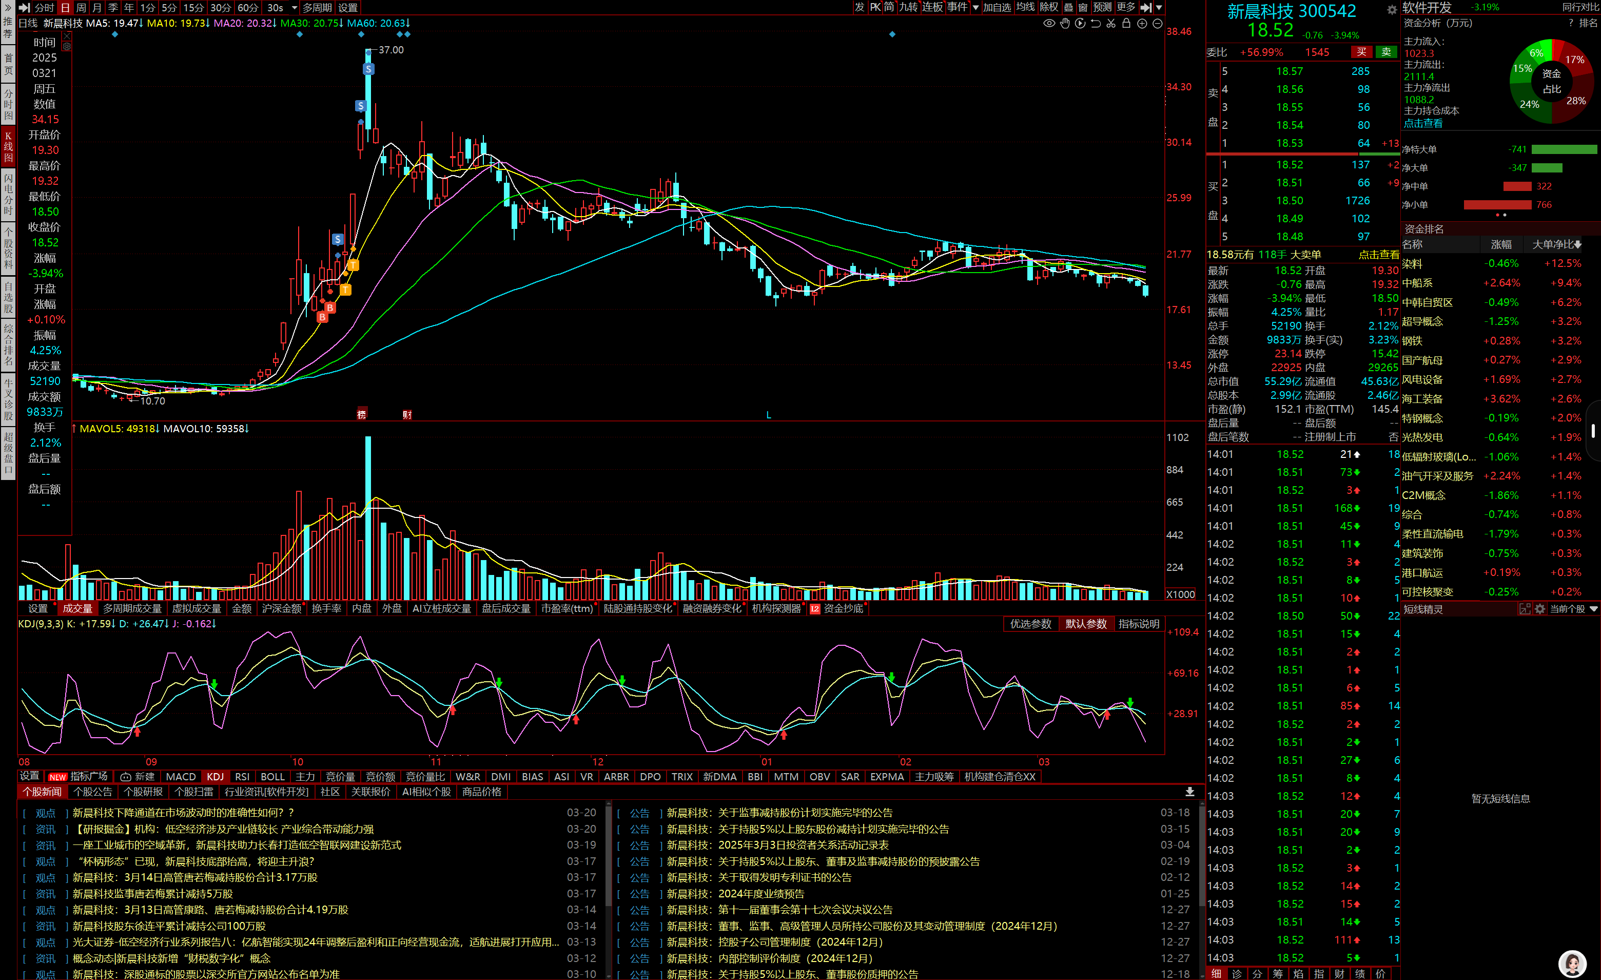Click the green 17% section of funds pie
Viewport: 1601px width, 980px height.
(1574, 60)
